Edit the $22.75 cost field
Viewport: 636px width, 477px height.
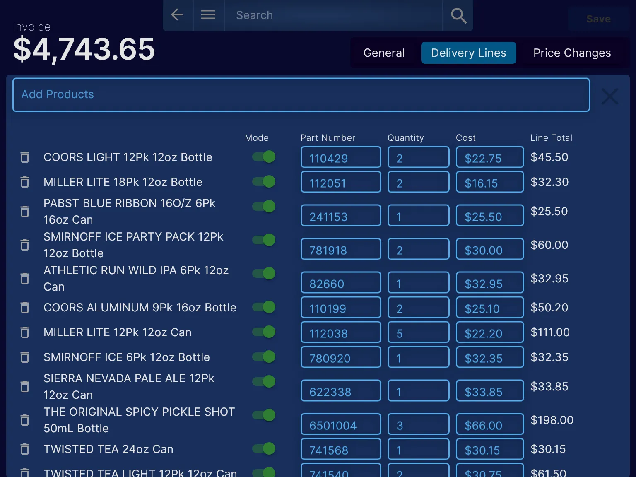click(x=490, y=157)
